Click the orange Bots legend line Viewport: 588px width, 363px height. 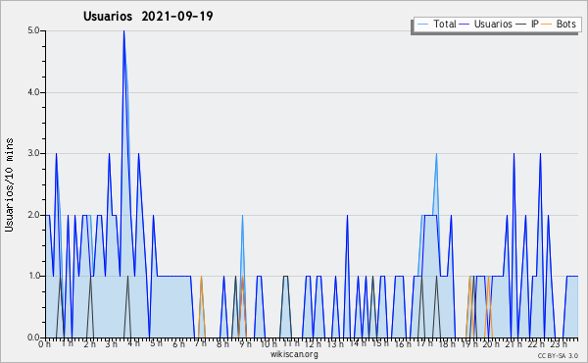click(x=547, y=25)
